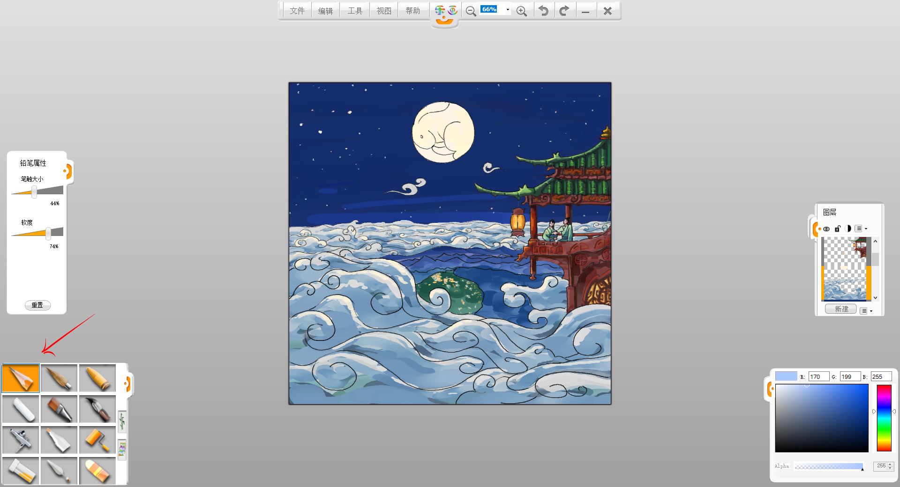Open layer options menu beside contrast icon

[x=861, y=229]
